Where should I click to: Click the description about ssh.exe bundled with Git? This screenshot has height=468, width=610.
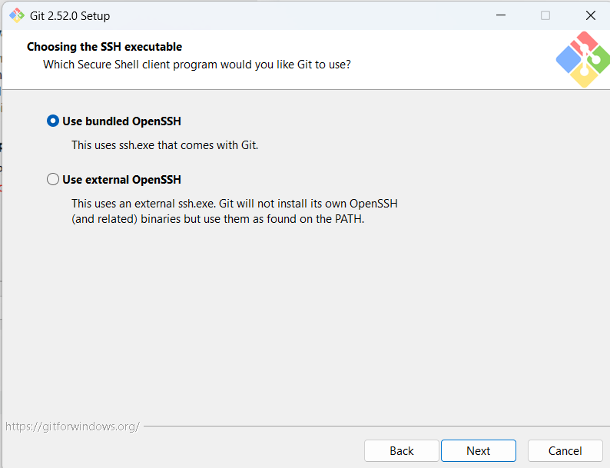pos(165,145)
